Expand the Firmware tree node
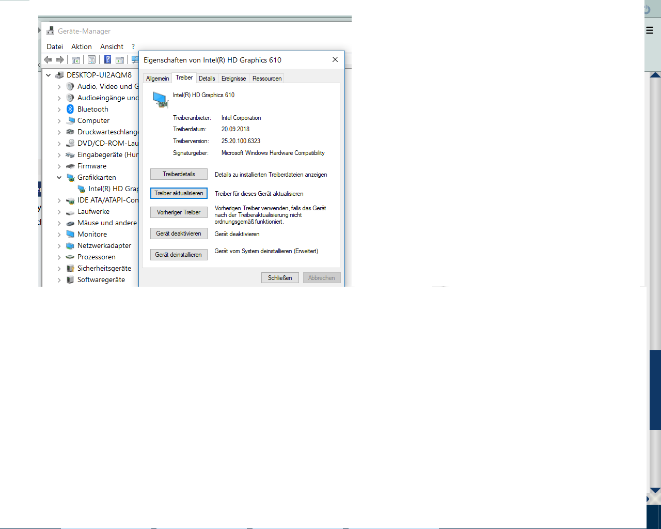This screenshot has height=529, width=661. point(59,166)
